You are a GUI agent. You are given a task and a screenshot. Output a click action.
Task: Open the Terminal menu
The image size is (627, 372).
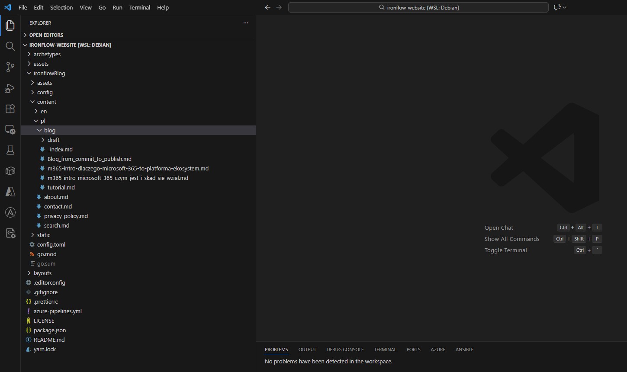(x=139, y=7)
